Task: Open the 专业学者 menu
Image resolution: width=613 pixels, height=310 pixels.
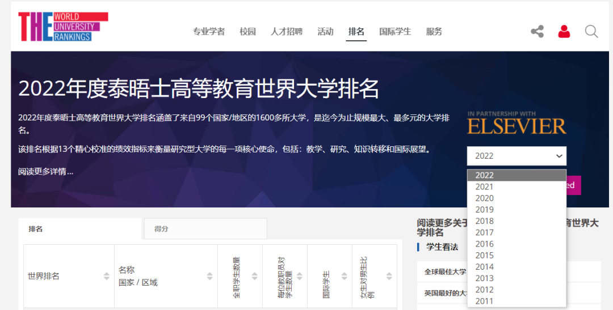Action: tap(209, 32)
